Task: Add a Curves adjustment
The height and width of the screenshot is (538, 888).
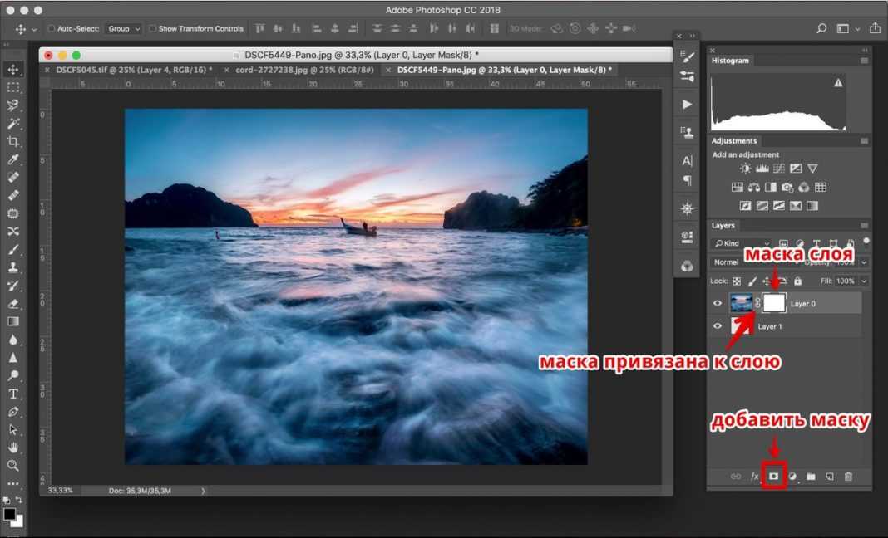Action: [779, 169]
